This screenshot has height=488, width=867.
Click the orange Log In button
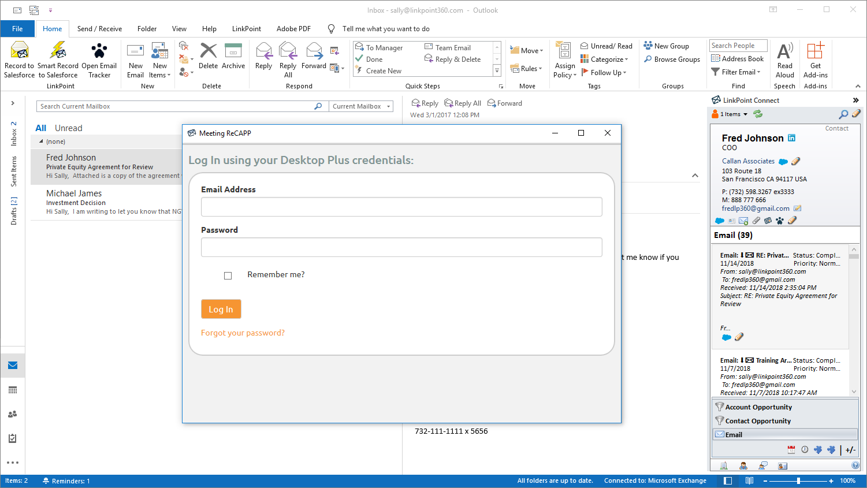pyautogui.click(x=221, y=310)
